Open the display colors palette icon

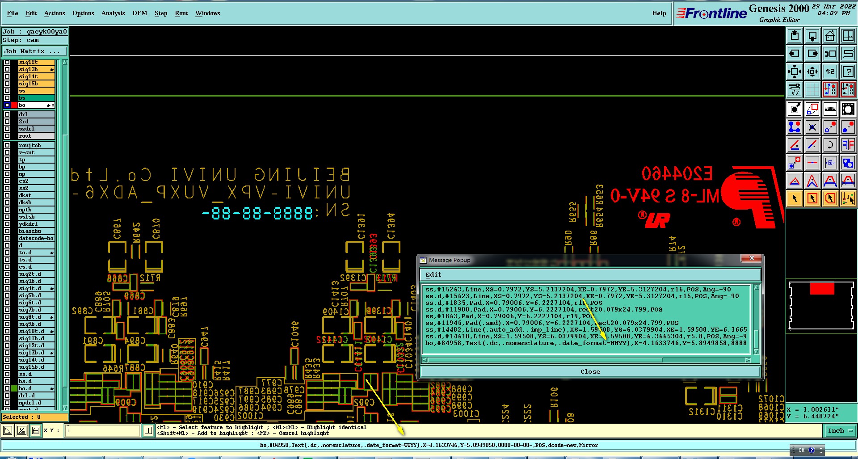tap(794, 89)
